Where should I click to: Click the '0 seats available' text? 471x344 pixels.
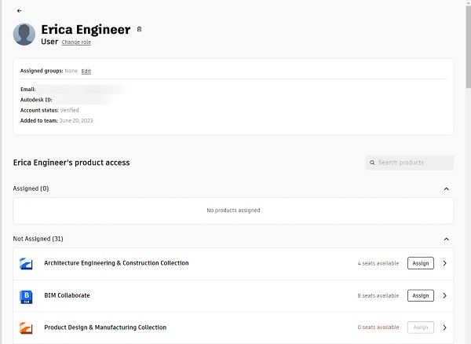[x=378, y=328]
